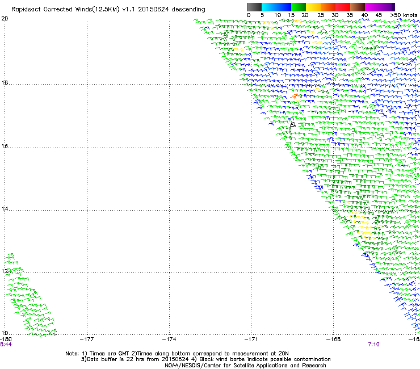Click the longitude label -177
Viewport: 420px width, 369px height.
pos(87,339)
